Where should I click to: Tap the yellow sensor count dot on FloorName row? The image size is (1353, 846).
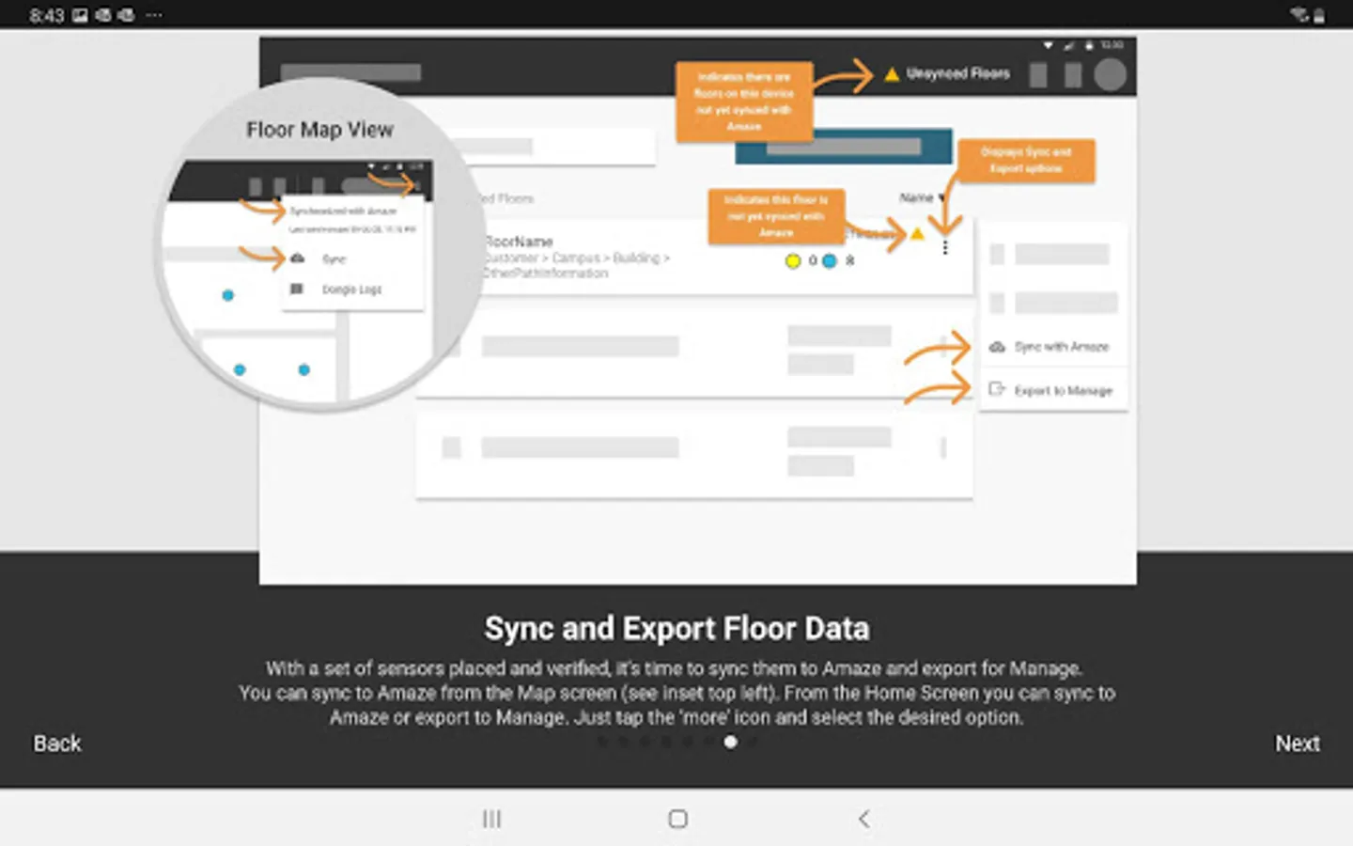tap(793, 261)
